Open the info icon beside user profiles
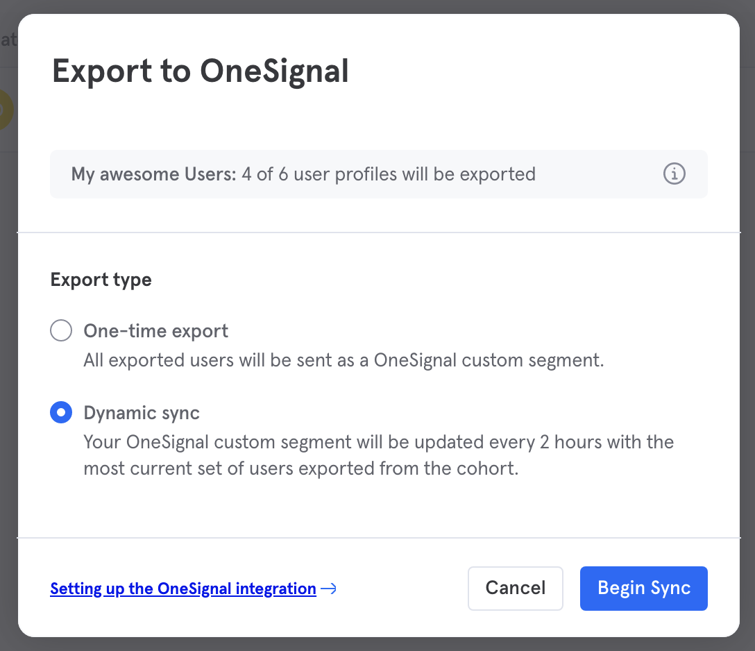The height and width of the screenshot is (651, 755). [x=674, y=174]
